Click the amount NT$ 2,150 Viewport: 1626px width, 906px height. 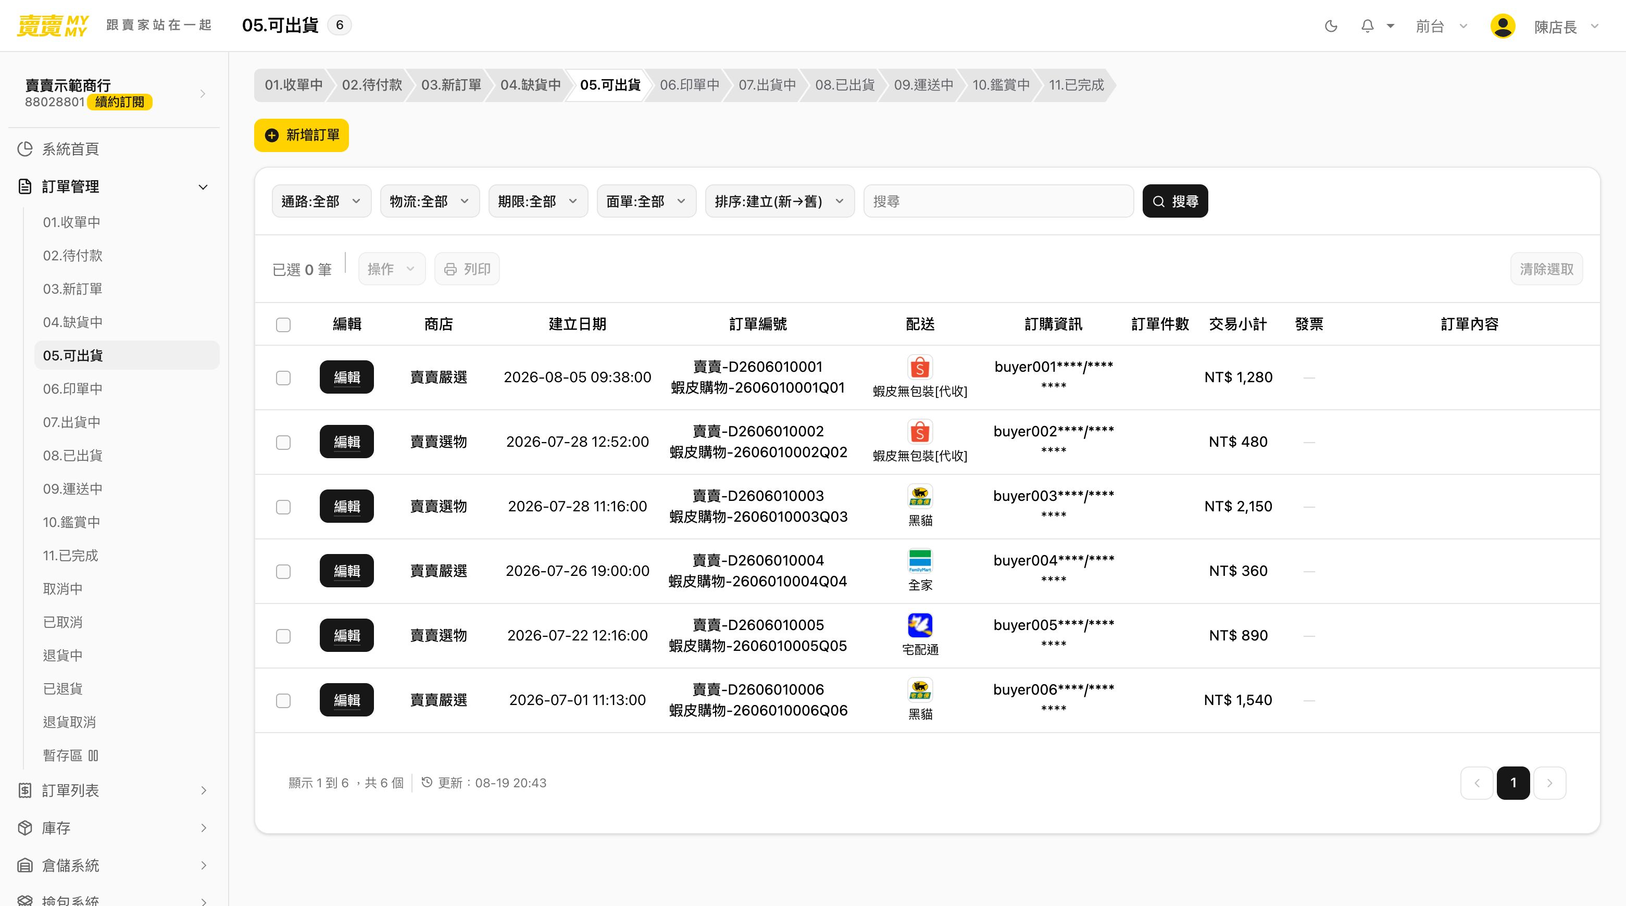tap(1238, 507)
